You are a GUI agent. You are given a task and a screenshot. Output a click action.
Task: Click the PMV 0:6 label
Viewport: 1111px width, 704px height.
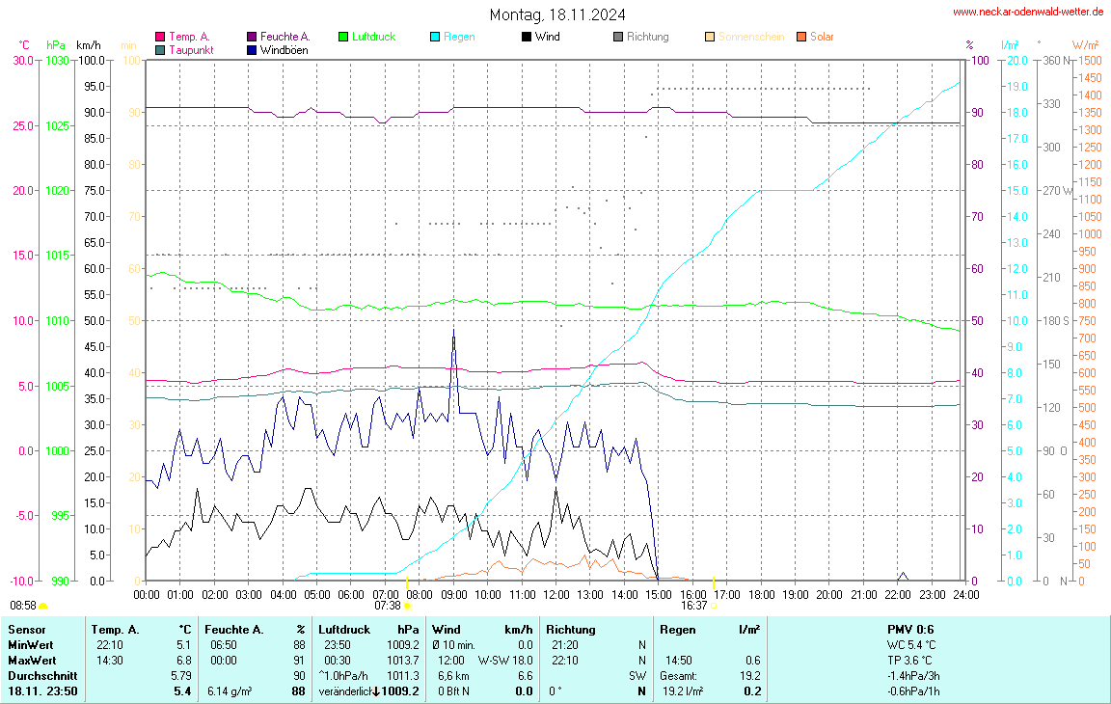coord(909,629)
